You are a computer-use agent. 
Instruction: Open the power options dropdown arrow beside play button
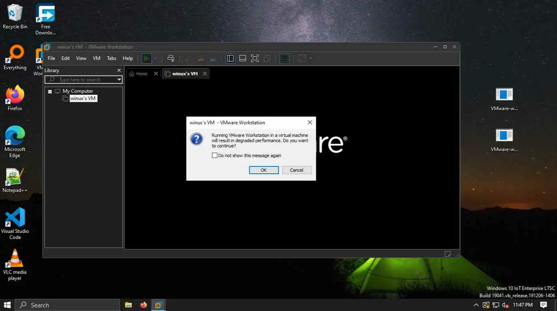pyautogui.click(x=155, y=58)
